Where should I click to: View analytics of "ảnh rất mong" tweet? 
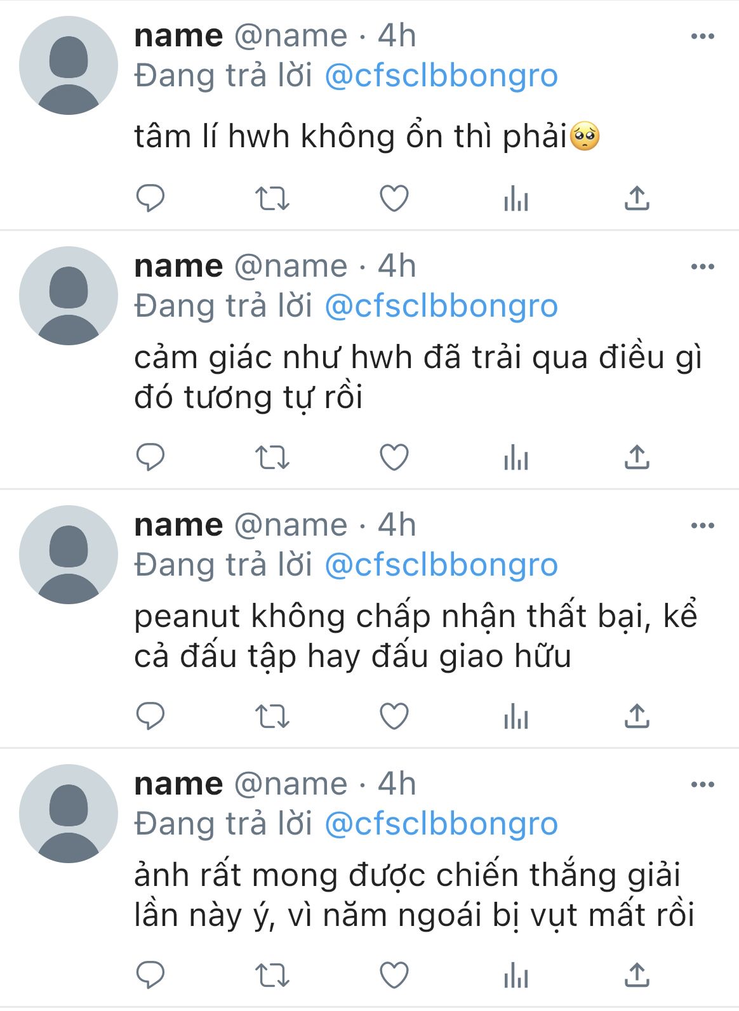(516, 975)
